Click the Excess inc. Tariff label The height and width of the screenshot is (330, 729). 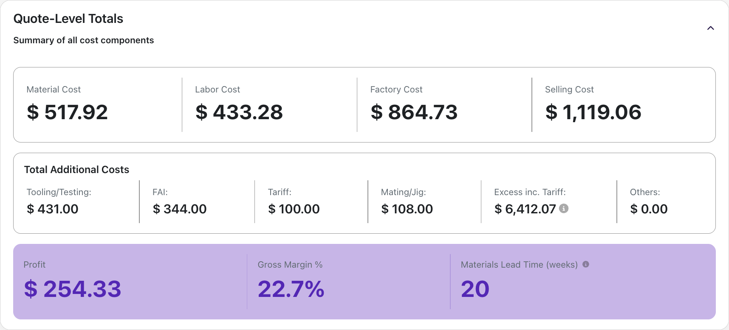530,192
